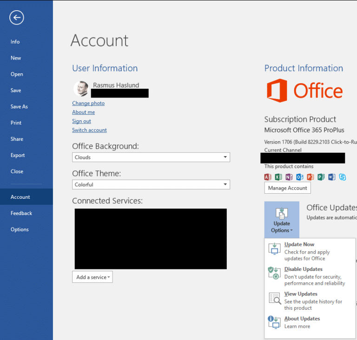This screenshot has height=340, width=357.
Task: Click the Word app icon
Action: click(x=332, y=177)
